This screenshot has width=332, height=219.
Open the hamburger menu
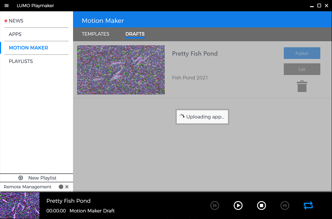click(x=7, y=6)
